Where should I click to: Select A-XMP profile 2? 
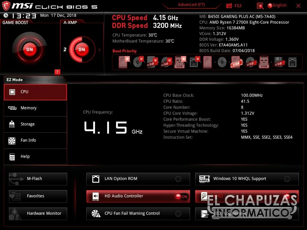point(65,49)
